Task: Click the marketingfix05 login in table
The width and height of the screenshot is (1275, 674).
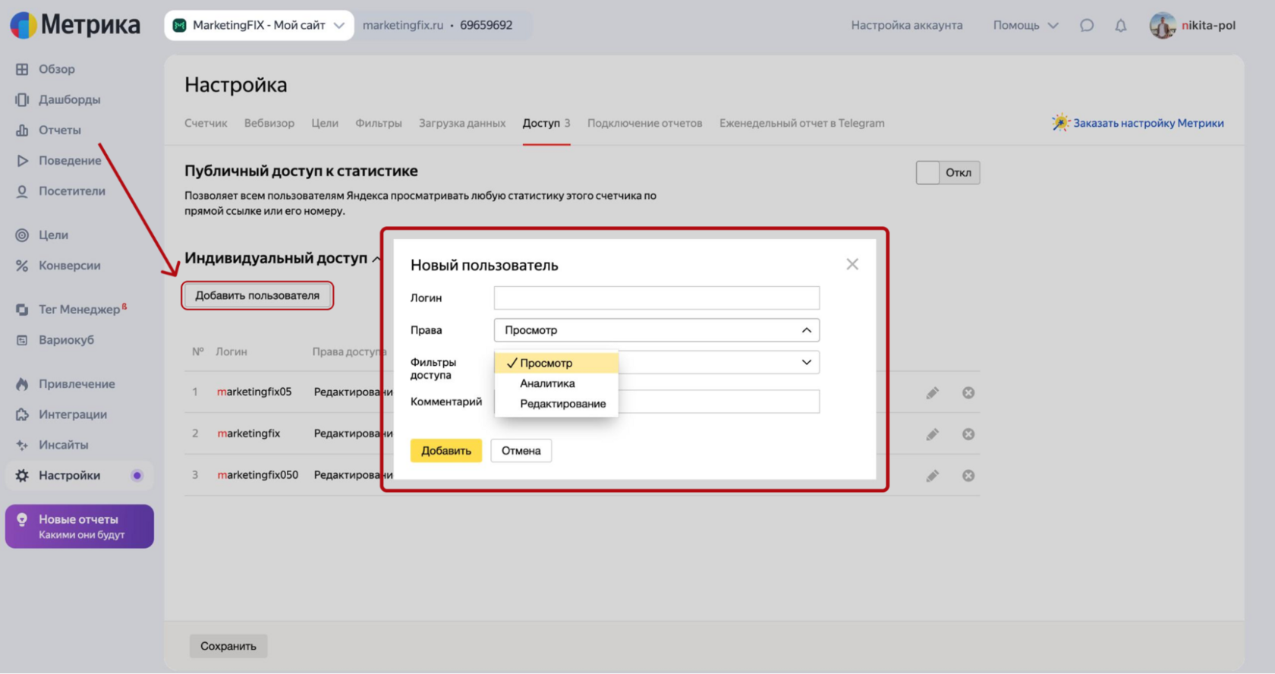Action: point(254,392)
